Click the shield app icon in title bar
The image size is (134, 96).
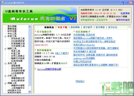2,3
